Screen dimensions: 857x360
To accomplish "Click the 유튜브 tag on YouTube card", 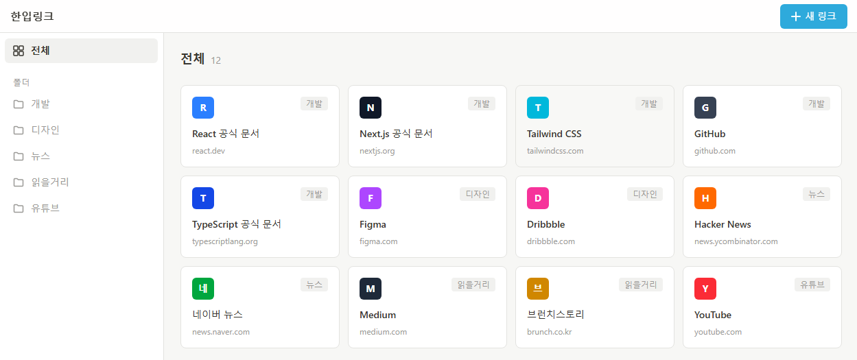I will pyautogui.click(x=812, y=285).
